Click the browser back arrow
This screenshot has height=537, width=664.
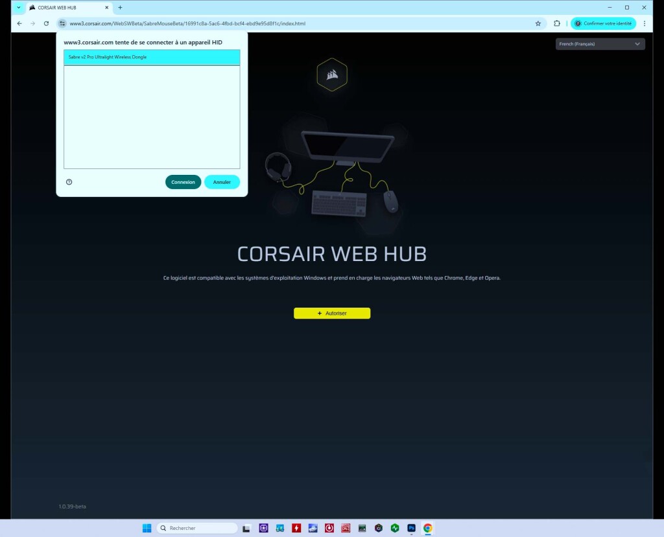coord(19,24)
